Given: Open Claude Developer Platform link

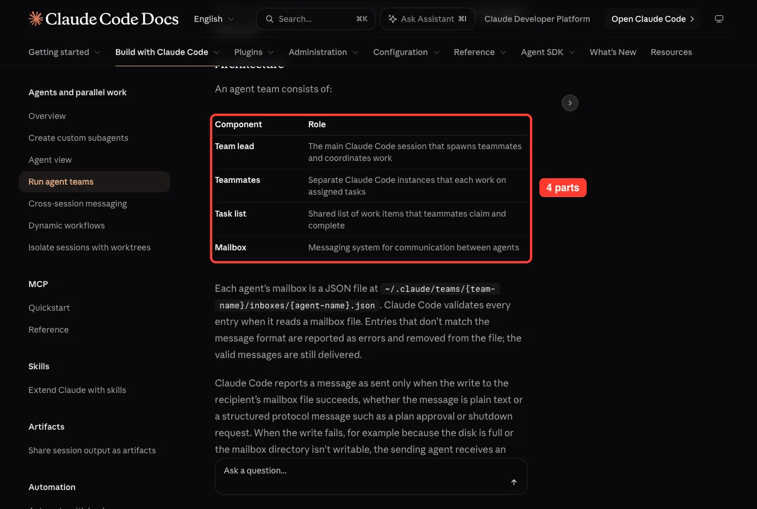Looking at the screenshot, I should [537, 19].
